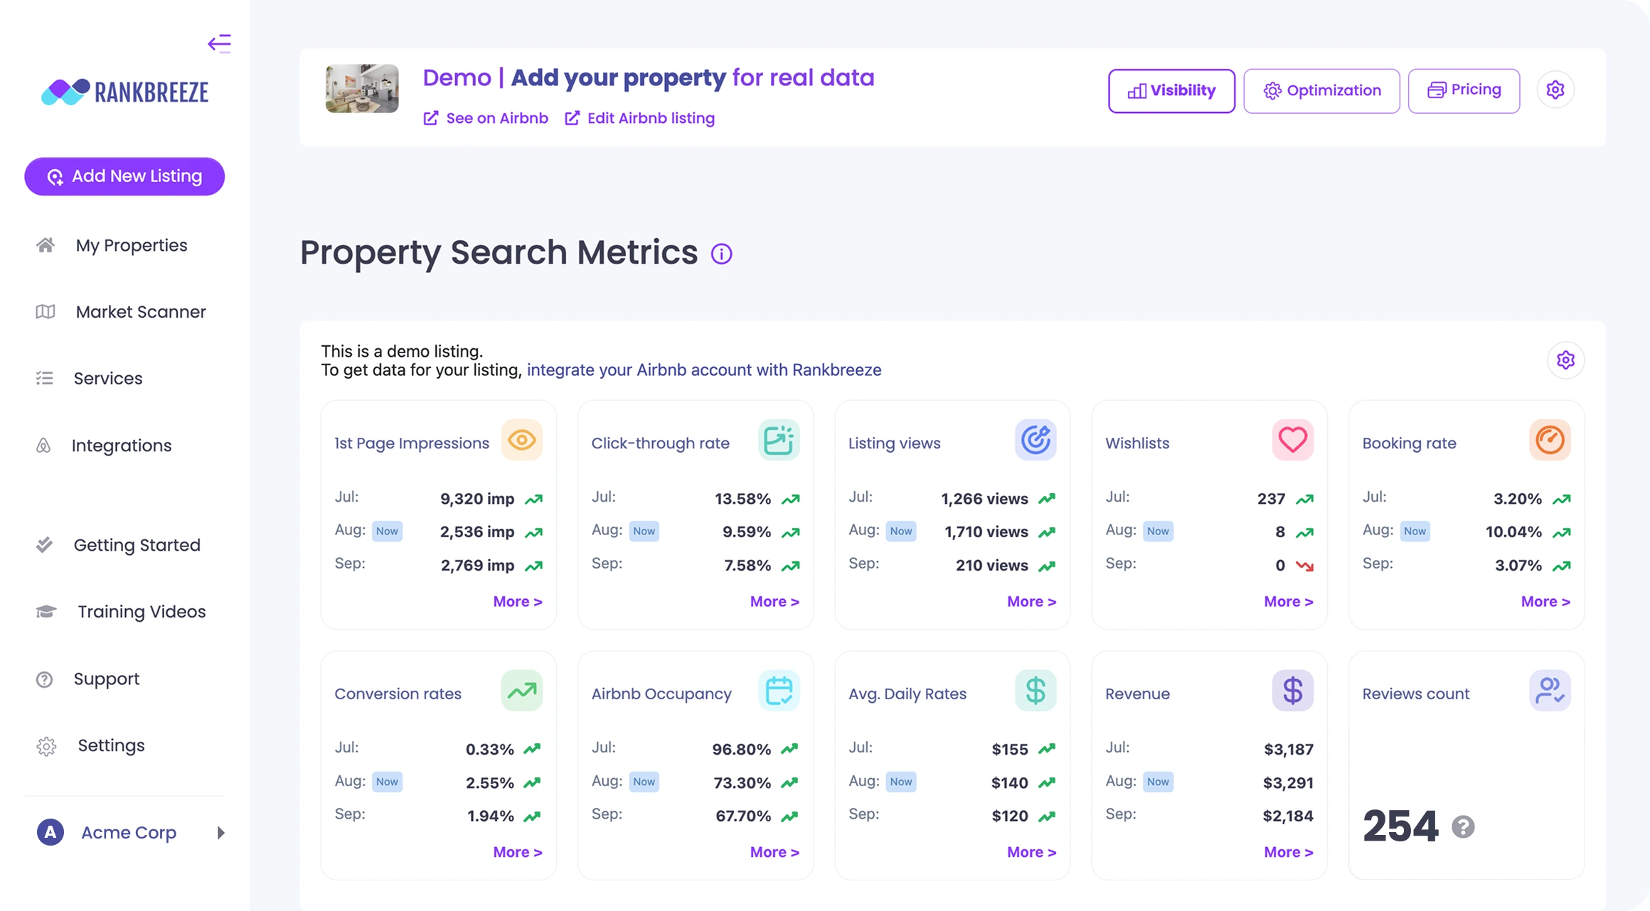Click the Conversion rates trend icon
Screen dimensions: 1650x911
(x=521, y=691)
